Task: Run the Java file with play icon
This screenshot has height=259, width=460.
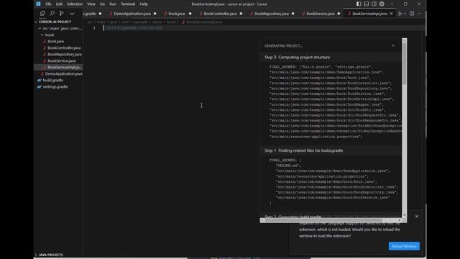Action: coord(400,14)
